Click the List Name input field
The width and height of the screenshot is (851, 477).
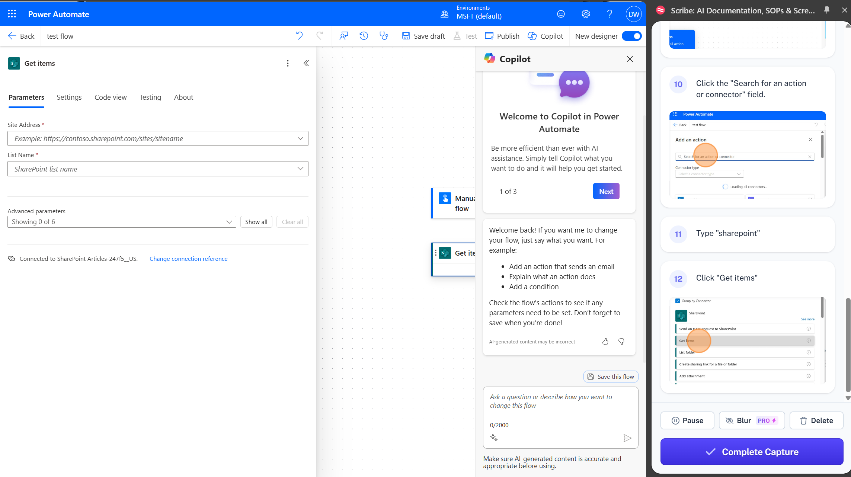tap(158, 169)
